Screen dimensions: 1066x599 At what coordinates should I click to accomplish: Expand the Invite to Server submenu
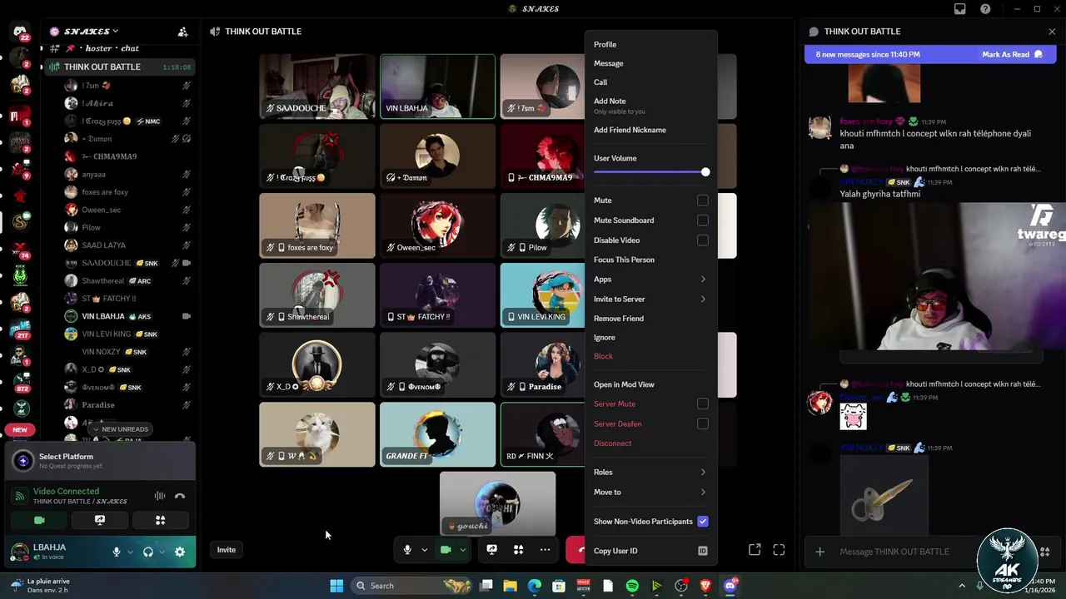650,299
